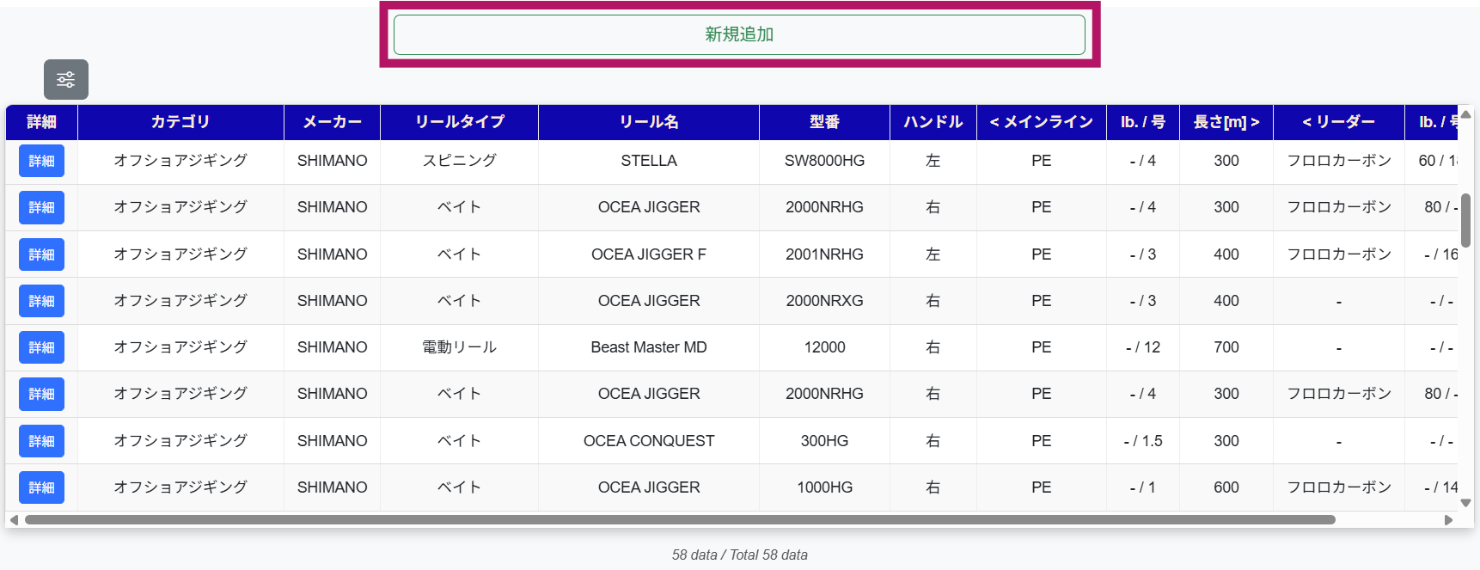Click the 詳細 column header
Image resolution: width=1480 pixels, height=570 pixels.
pos(41,122)
